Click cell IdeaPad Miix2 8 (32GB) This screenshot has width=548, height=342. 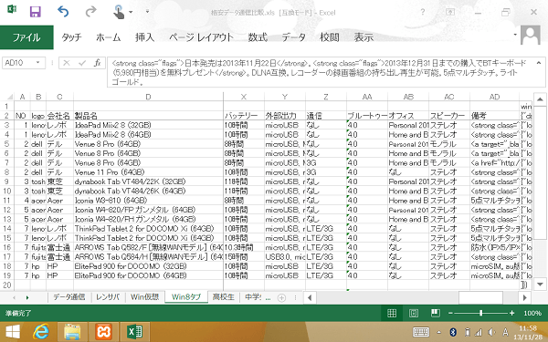coord(148,125)
